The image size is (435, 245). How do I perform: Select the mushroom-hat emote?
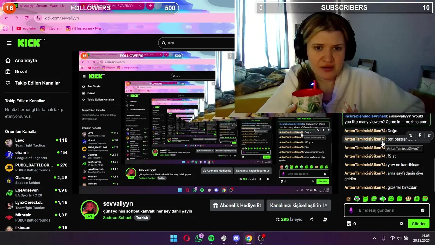coord(408,199)
